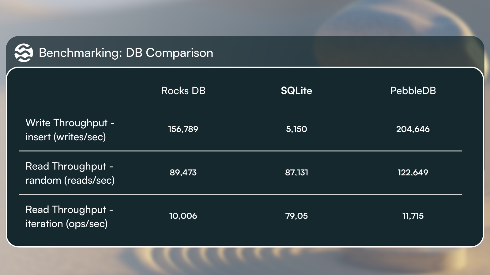Click the Rocks DB random read value 89,473
The height and width of the screenshot is (275, 490).
183,173
